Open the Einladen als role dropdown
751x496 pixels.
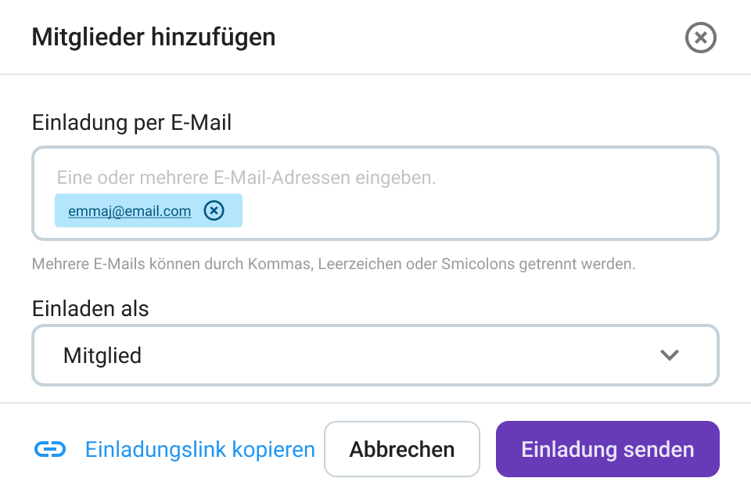(375, 355)
